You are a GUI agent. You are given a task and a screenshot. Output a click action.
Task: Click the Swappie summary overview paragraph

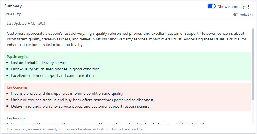(x=126, y=39)
